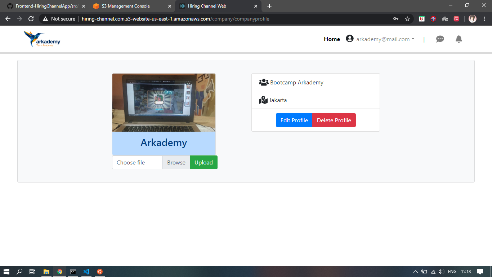492x277 pixels.
Task: Open a new browser tab with plus
Action: (269, 6)
